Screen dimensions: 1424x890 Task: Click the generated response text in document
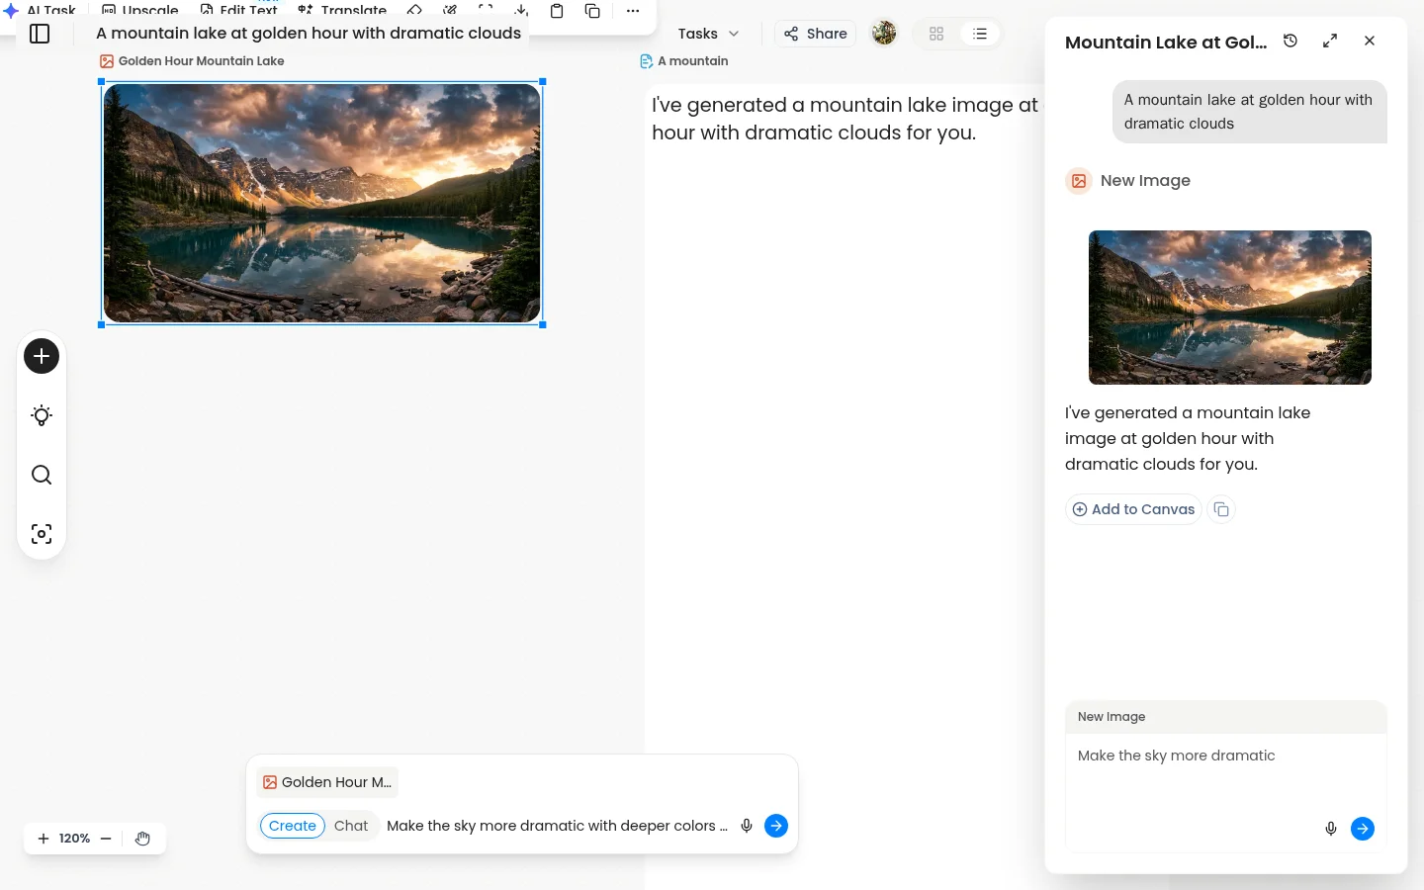[845, 119]
